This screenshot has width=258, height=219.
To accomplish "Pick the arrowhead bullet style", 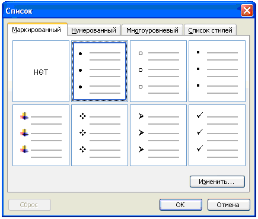I will tap(158, 135).
